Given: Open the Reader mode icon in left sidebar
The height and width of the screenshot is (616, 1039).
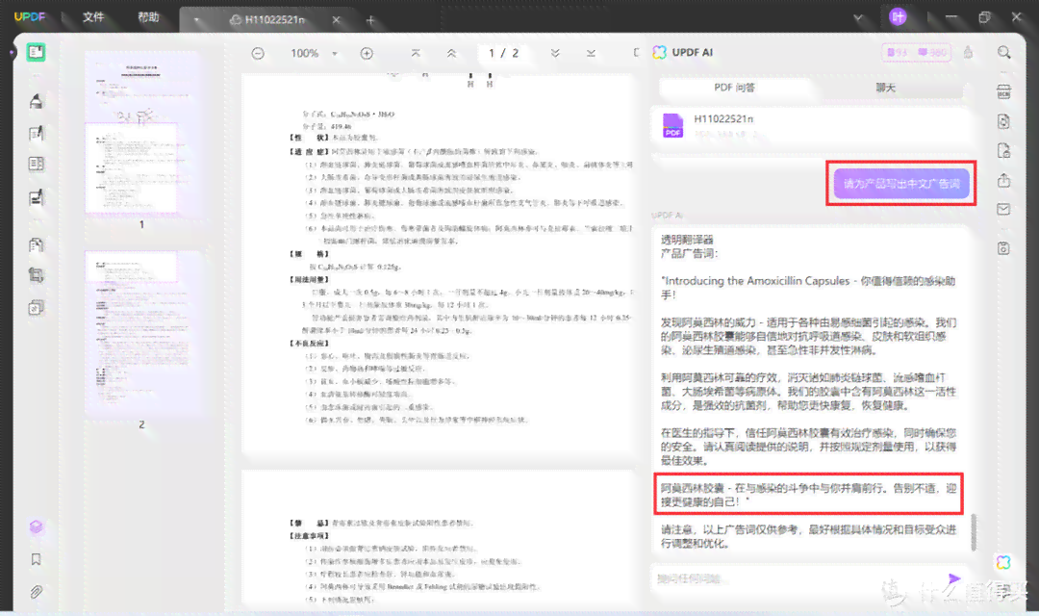Looking at the screenshot, I should pyautogui.click(x=36, y=52).
